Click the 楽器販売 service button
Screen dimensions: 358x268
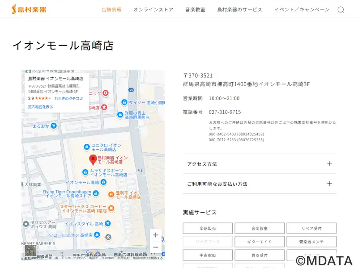point(208,228)
